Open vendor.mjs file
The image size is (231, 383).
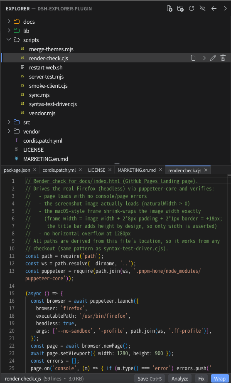[x=42, y=113]
